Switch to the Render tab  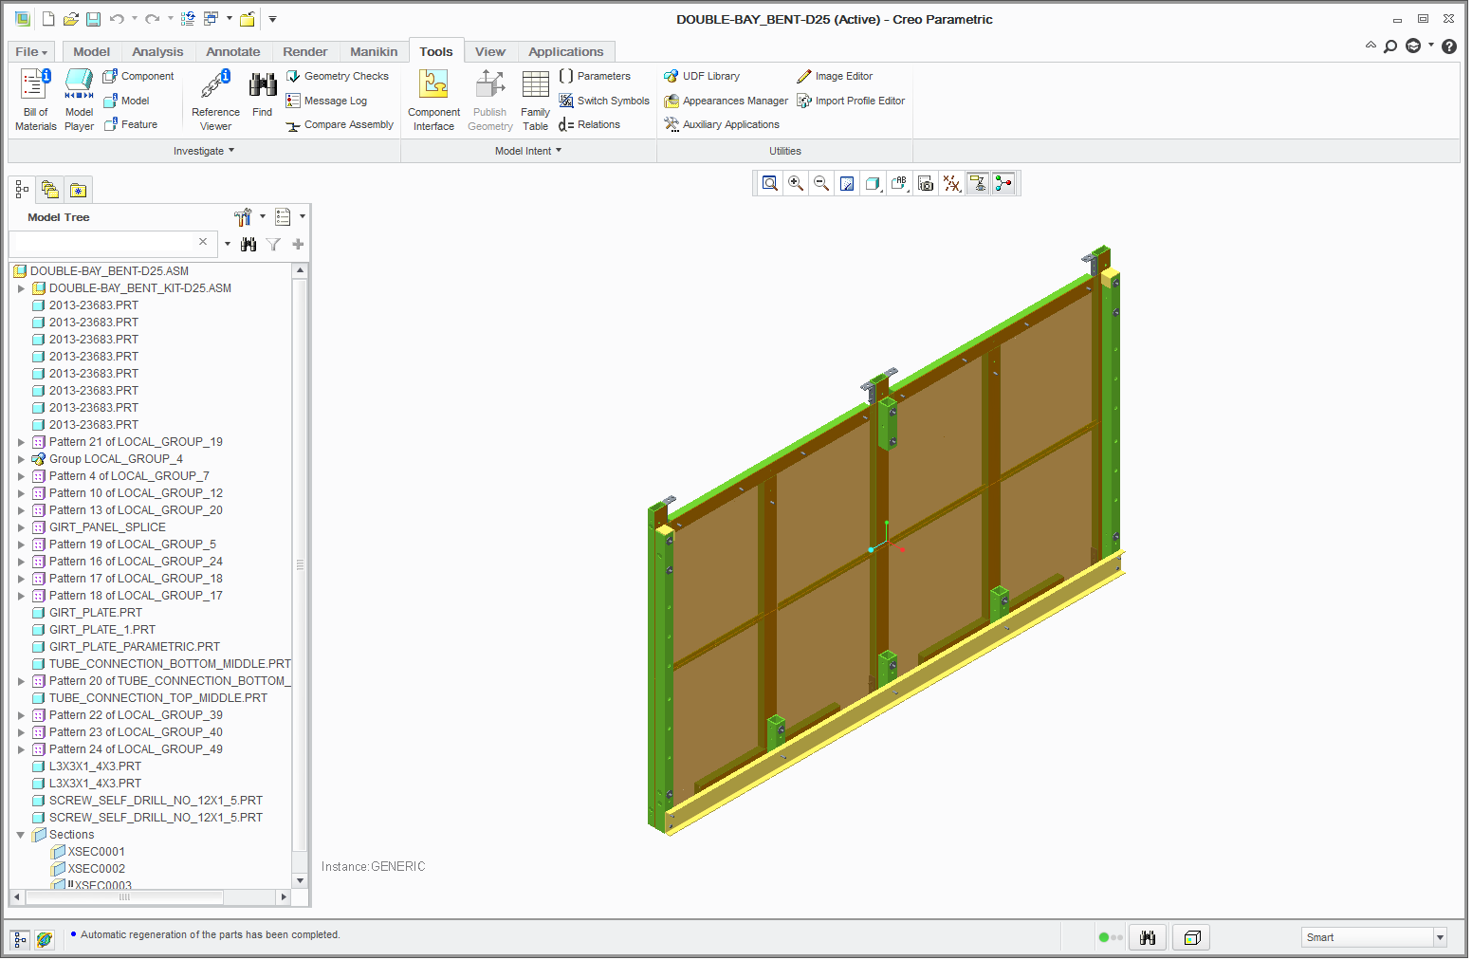(x=305, y=52)
